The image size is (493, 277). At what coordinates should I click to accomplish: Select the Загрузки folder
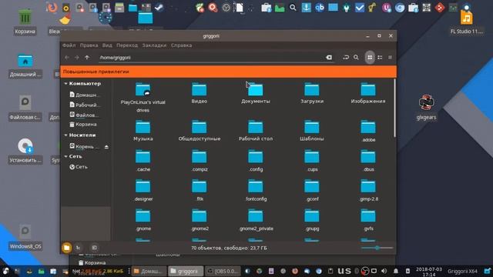pos(312,93)
